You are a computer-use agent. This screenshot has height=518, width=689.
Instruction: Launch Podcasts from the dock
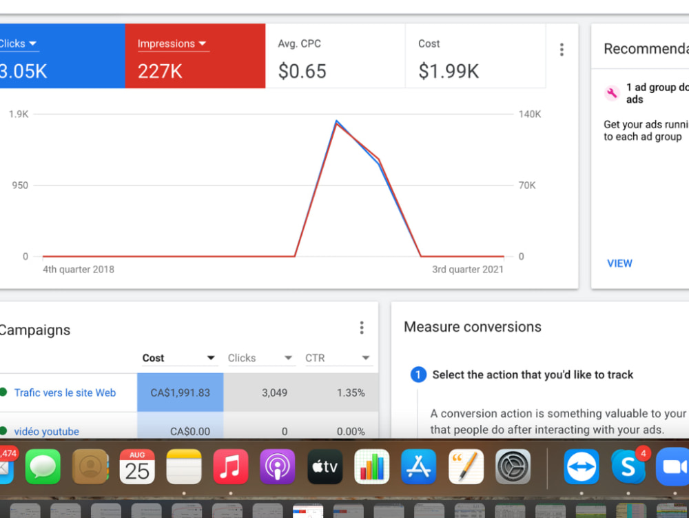tap(277, 466)
